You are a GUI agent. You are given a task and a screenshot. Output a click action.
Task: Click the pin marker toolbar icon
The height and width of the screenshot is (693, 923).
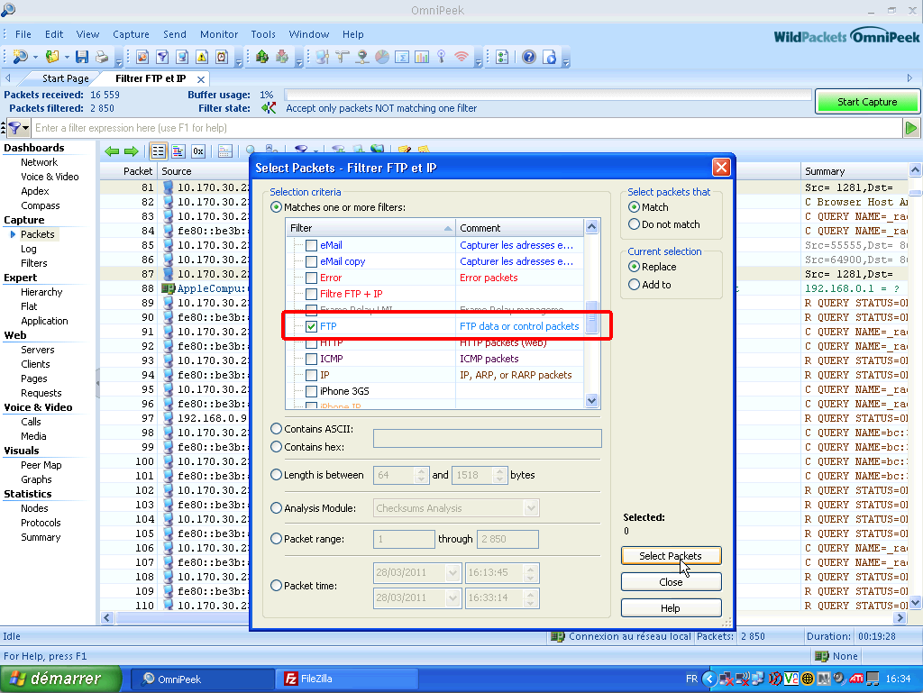click(442, 57)
